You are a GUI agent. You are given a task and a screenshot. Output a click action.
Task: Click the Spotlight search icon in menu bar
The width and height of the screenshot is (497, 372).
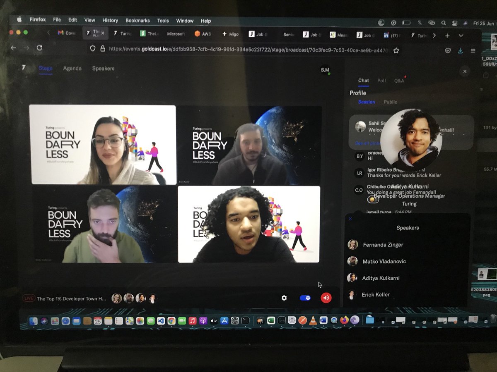click(x=443, y=23)
